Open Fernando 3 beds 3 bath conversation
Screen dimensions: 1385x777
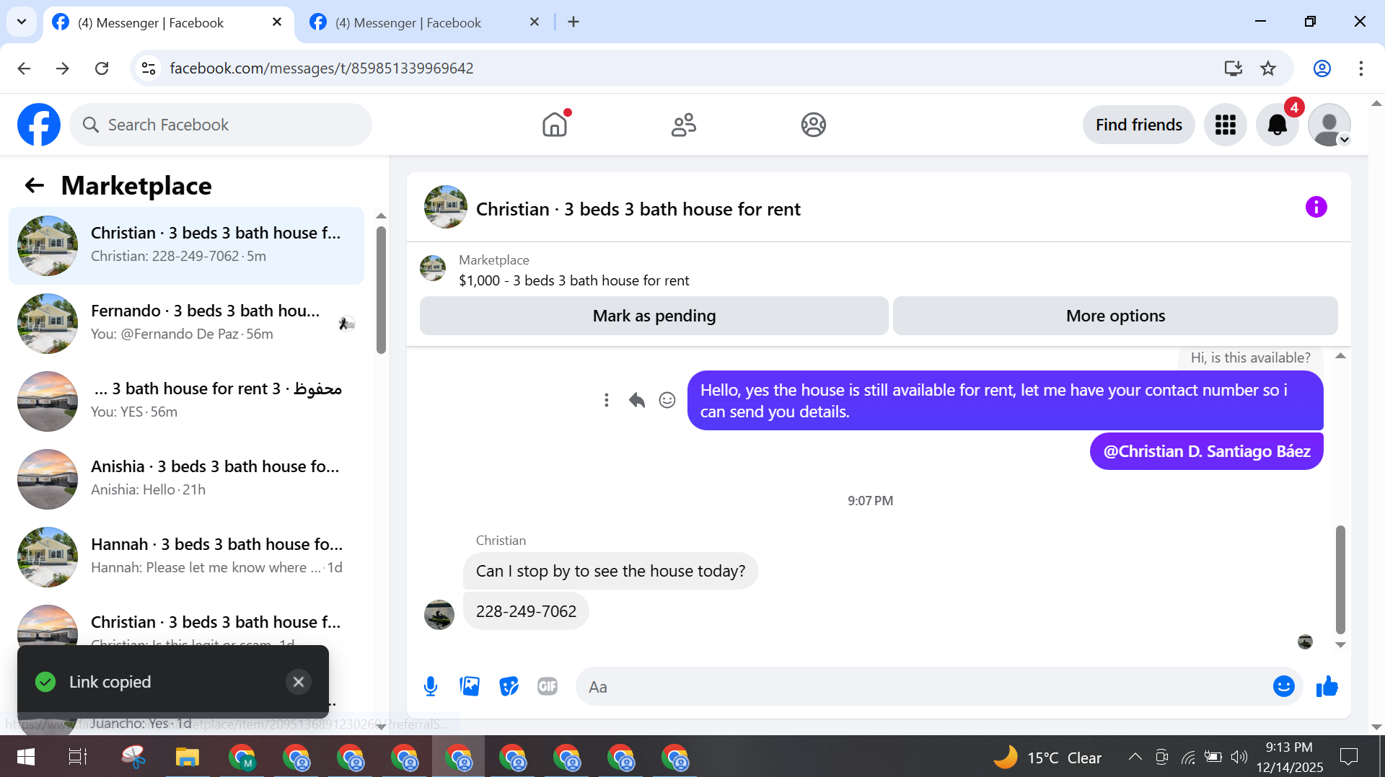(x=186, y=323)
